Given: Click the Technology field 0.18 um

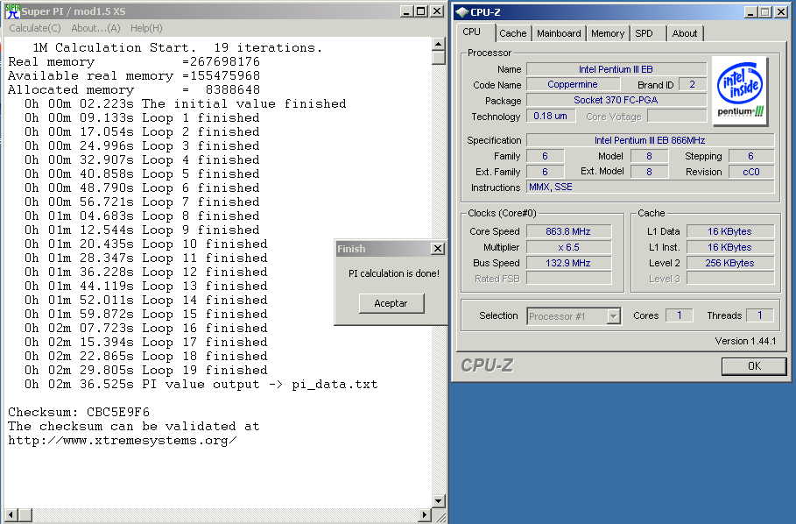Looking at the screenshot, I should (550, 116).
